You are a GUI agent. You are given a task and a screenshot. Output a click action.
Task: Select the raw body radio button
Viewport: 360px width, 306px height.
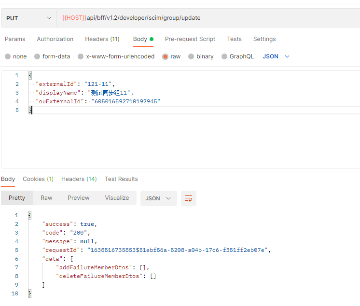[x=166, y=56]
